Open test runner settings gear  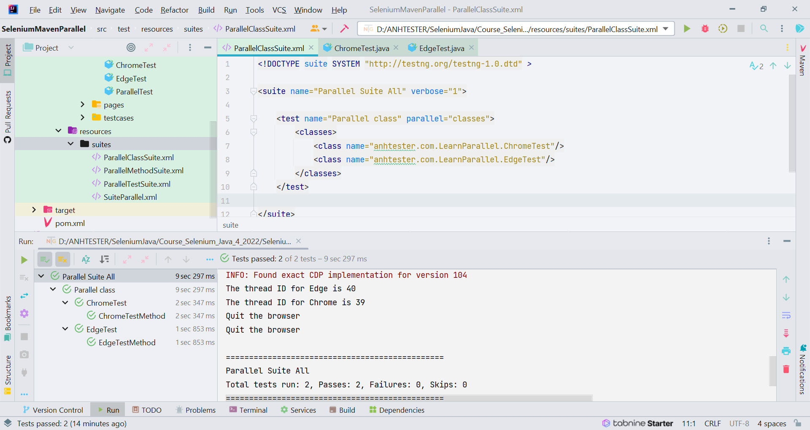tap(24, 314)
